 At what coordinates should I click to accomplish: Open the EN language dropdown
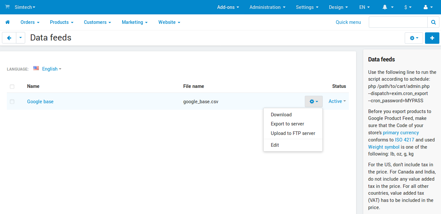365,7
